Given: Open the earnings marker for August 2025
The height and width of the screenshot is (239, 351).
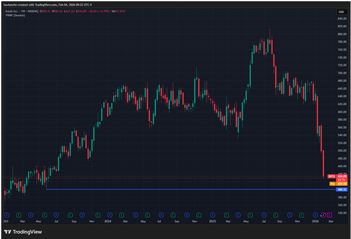Looking at the screenshot, I should (x=276, y=215).
